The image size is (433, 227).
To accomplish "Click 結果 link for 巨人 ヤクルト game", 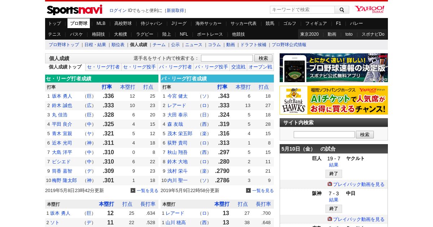I will pos(334,165).
